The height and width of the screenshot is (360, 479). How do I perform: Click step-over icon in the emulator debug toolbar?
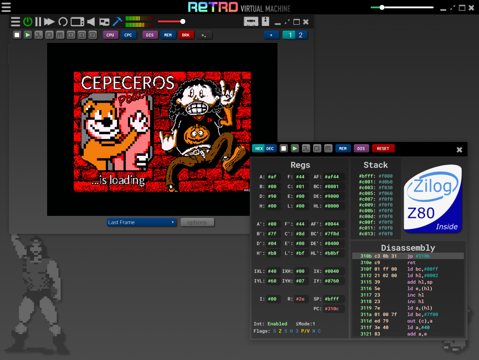click(49, 35)
